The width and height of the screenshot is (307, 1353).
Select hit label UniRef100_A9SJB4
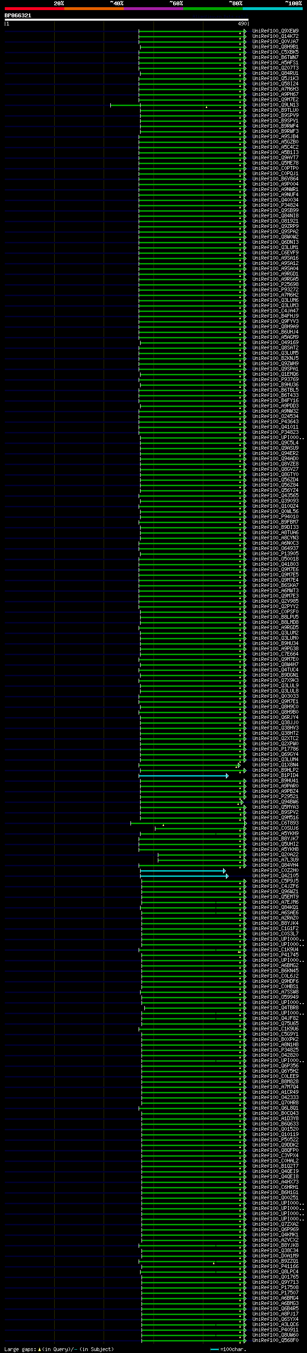275,137
